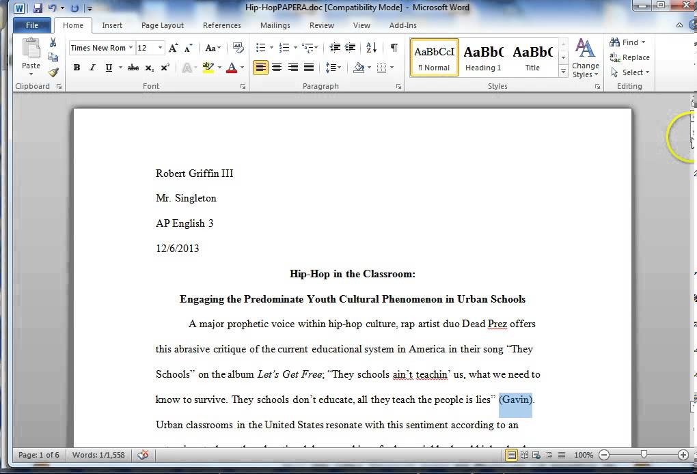The width and height of the screenshot is (697, 474).
Task: Click the font color red A
Action: coord(232,68)
